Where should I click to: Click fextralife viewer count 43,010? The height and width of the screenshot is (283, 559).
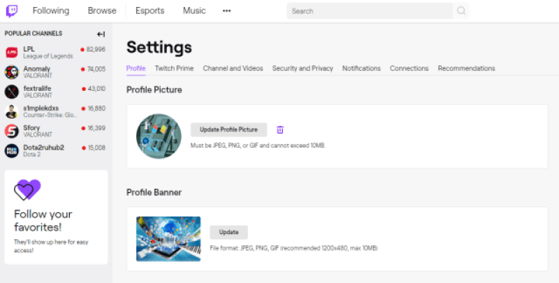point(96,89)
